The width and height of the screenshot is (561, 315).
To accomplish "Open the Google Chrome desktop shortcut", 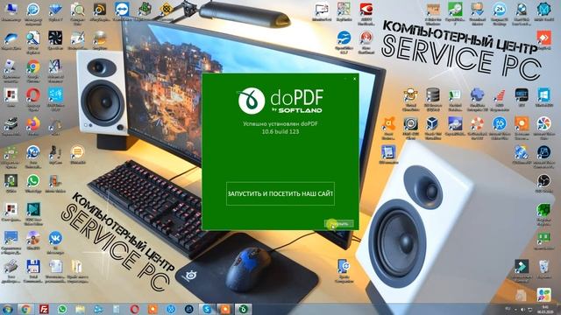I will pos(33,70).
